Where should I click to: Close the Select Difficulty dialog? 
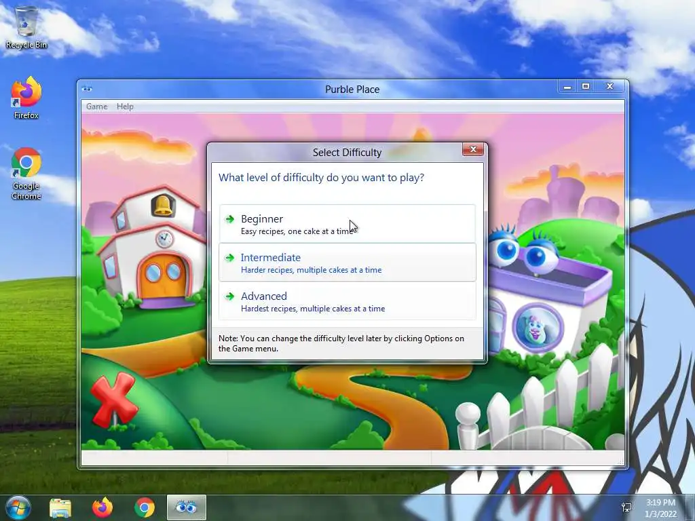(473, 149)
